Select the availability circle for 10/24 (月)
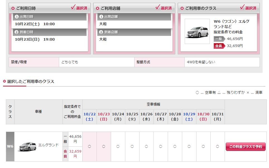The image size is (269, 168). [x=118, y=146]
